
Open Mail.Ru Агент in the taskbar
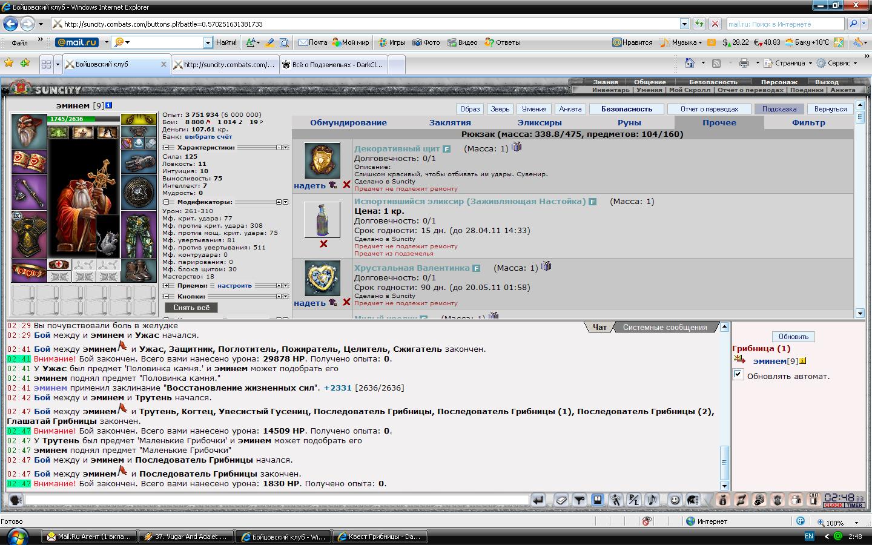pos(89,537)
